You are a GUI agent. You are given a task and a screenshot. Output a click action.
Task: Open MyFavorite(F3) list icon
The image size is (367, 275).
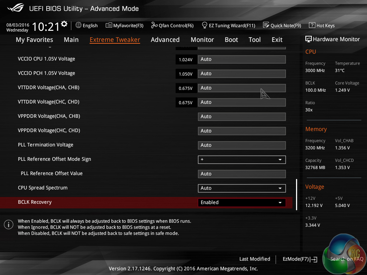(109, 25)
